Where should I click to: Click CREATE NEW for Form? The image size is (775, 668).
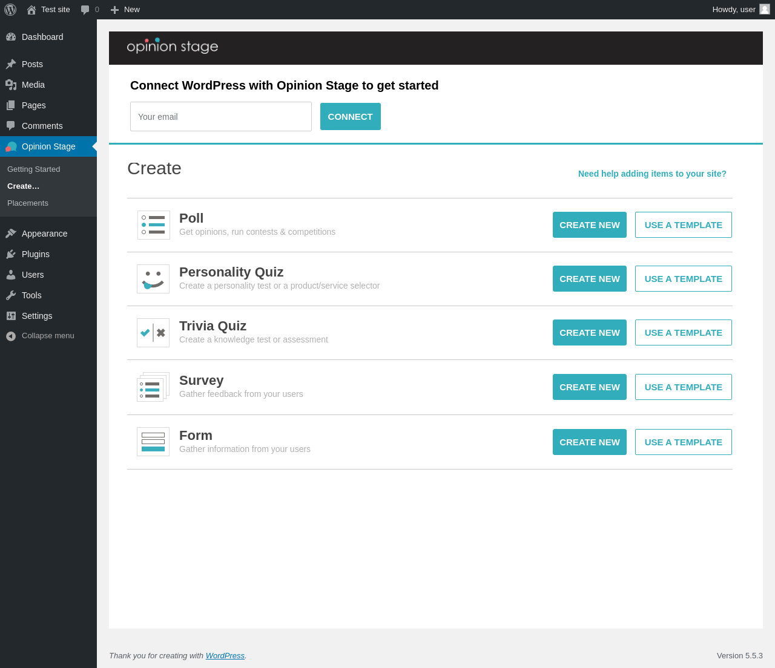pyautogui.click(x=590, y=442)
